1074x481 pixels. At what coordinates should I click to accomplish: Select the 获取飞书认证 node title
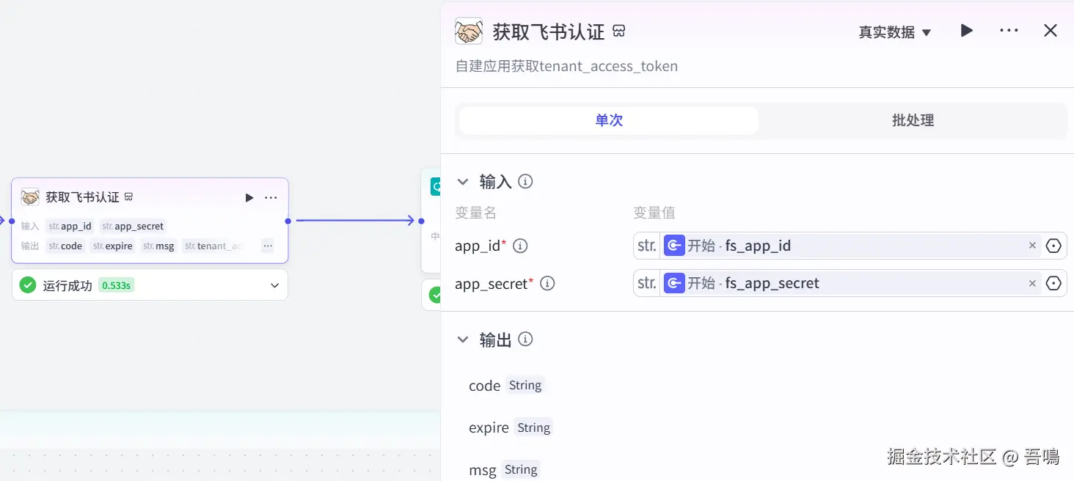(x=82, y=197)
